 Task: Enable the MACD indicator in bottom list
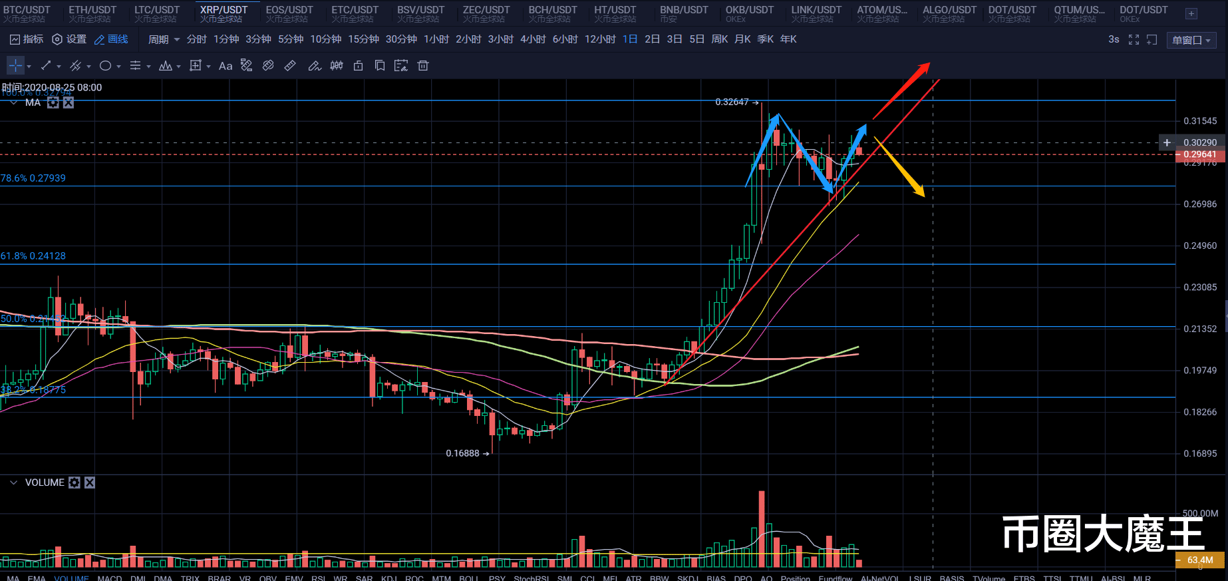click(110, 578)
